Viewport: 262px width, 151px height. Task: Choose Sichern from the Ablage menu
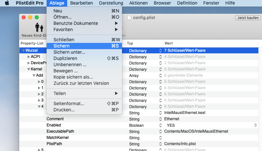point(61,46)
